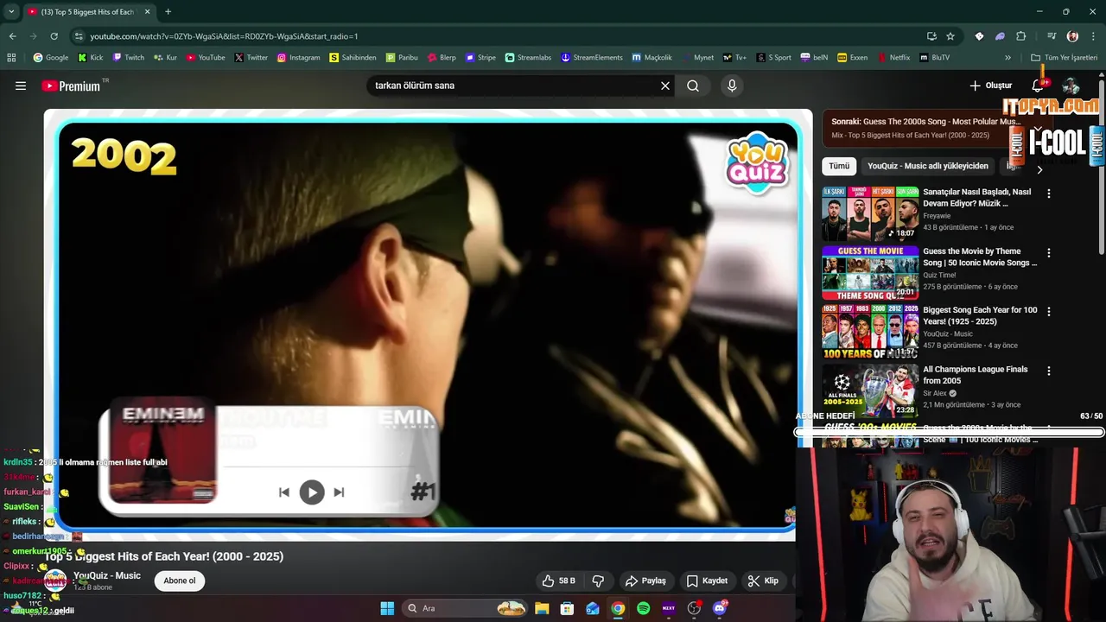Viewport: 1106px width, 622px height.
Task: Start voice search with microphone icon
Action: 732,86
